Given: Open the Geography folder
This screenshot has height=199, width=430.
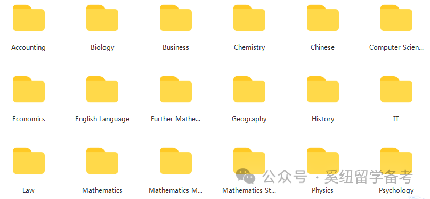Looking at the screenshot, I should (249, 90).
